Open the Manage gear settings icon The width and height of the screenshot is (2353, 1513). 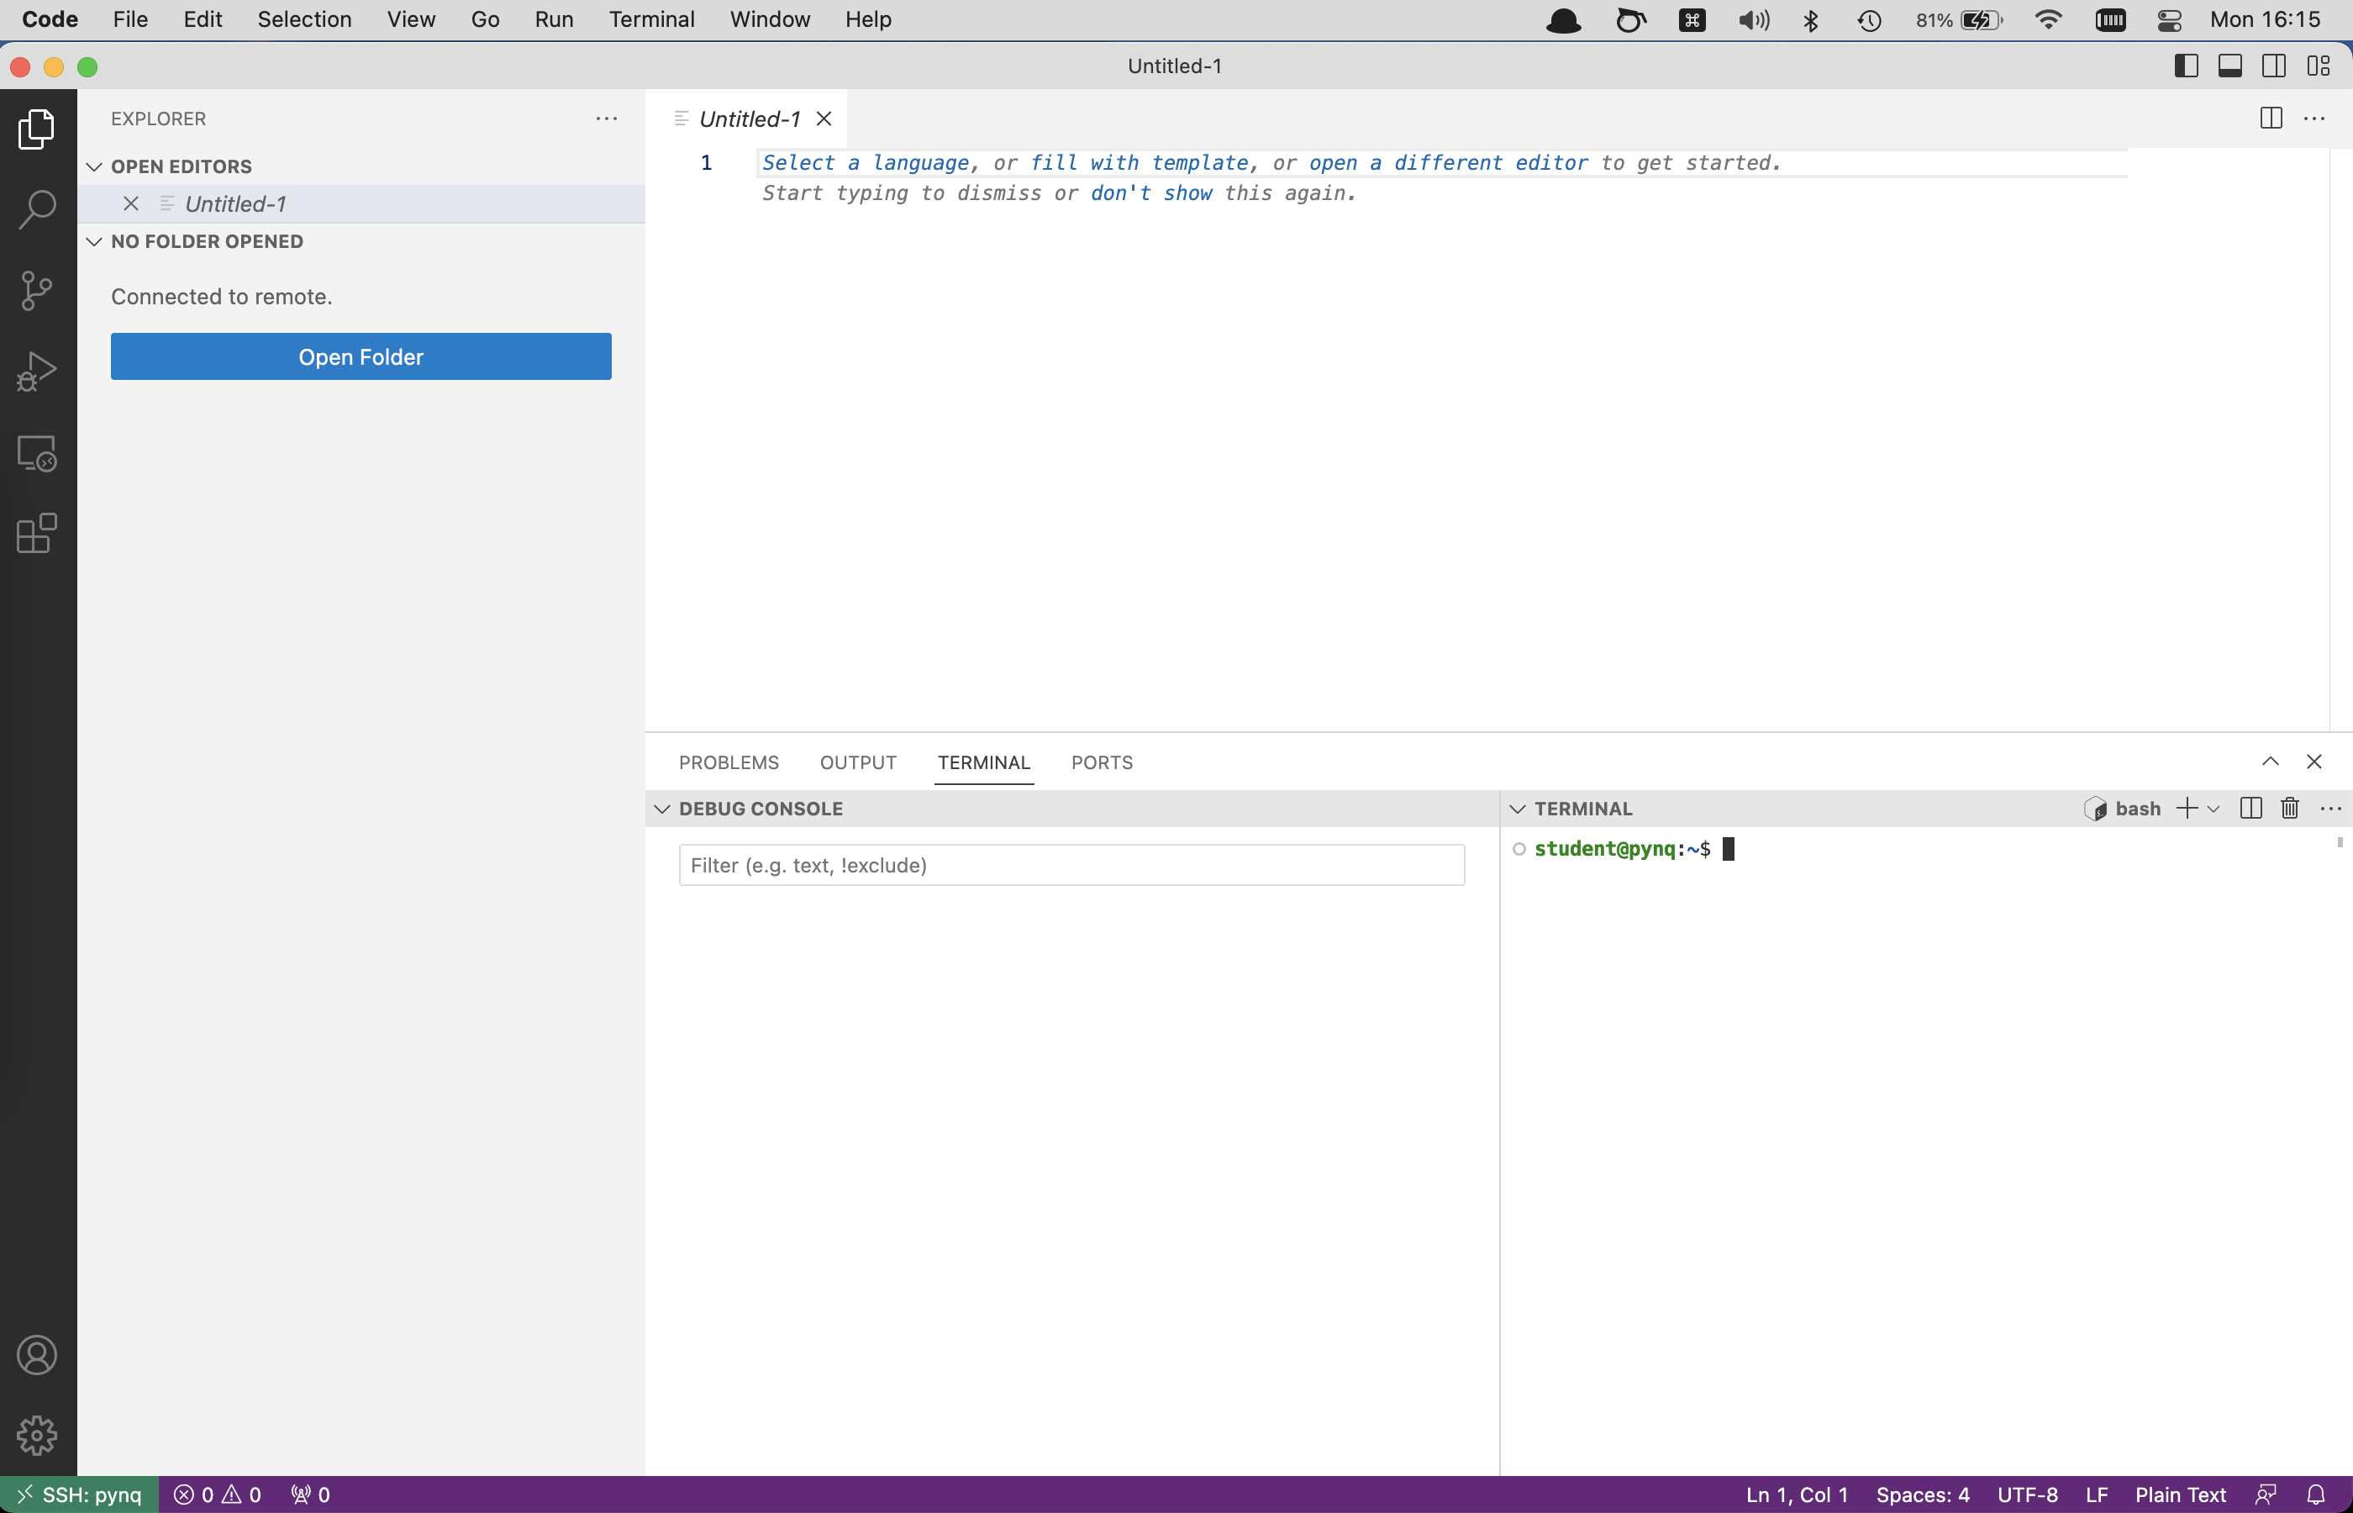coord(37,1436)
